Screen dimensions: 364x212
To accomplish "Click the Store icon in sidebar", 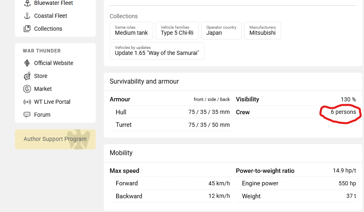I will pos(27,76).
